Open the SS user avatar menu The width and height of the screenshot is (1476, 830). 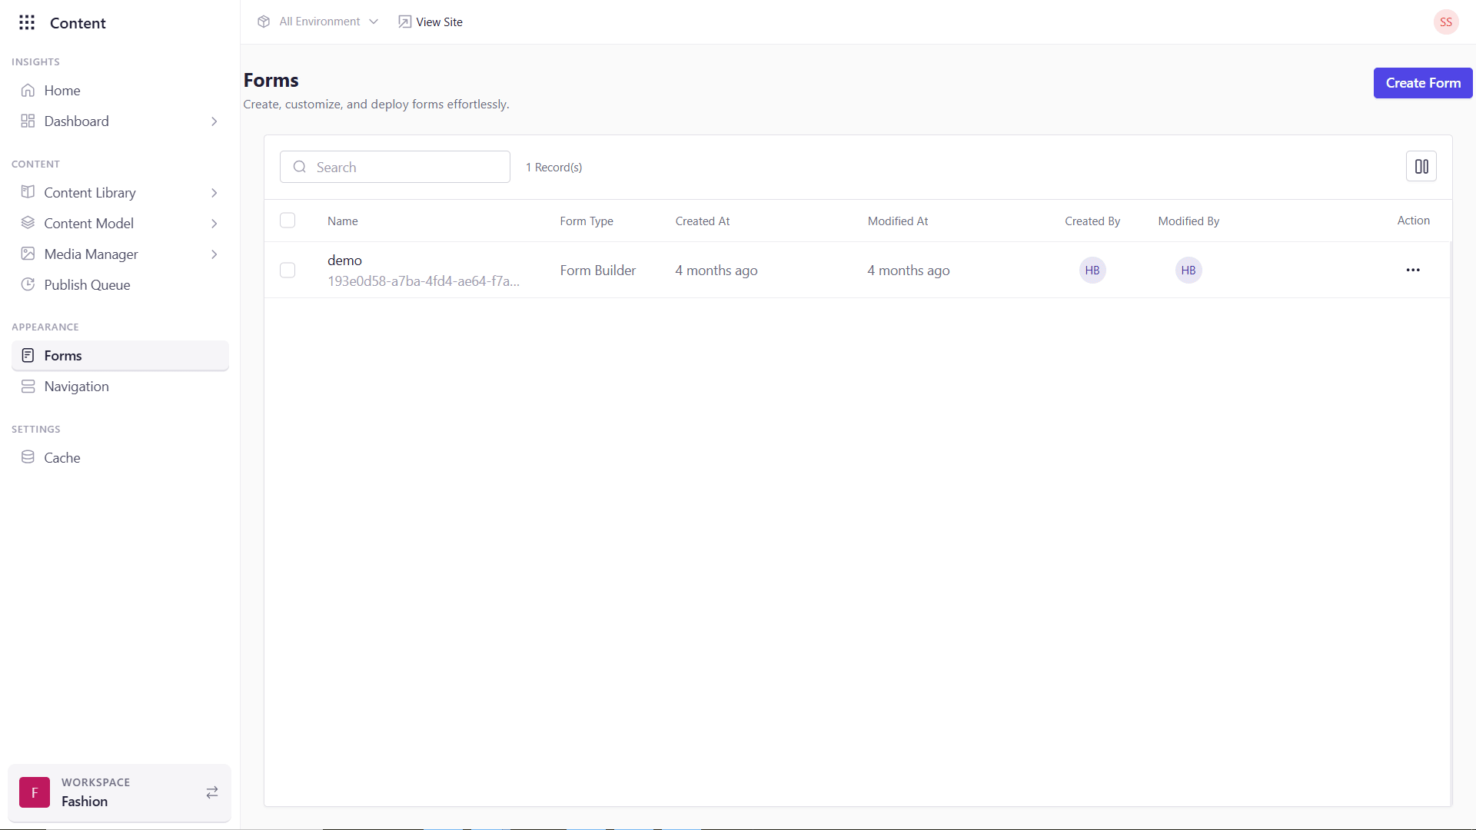coord(1445,22)
